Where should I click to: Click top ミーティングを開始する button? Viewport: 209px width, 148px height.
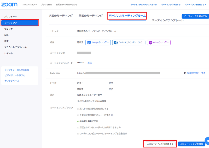(195, 16)
